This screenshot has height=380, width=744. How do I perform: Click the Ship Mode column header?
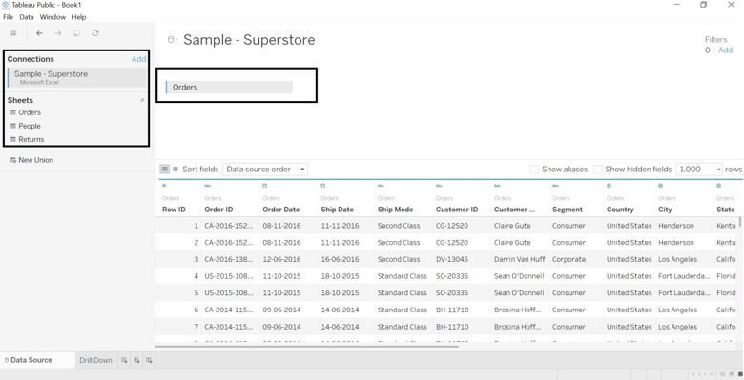tap(395, 210)
